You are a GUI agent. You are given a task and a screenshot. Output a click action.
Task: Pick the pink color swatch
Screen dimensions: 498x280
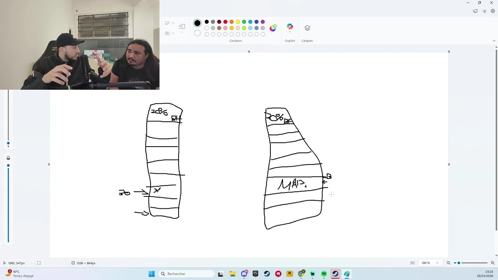(225, 28)
